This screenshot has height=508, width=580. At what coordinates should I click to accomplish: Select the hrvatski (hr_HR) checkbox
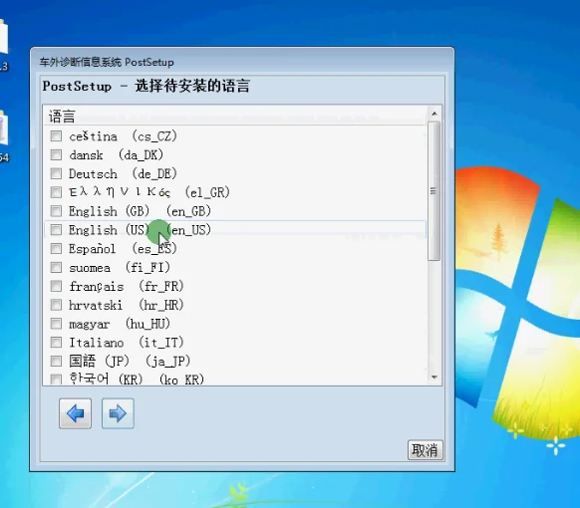[x=56, y=305]
